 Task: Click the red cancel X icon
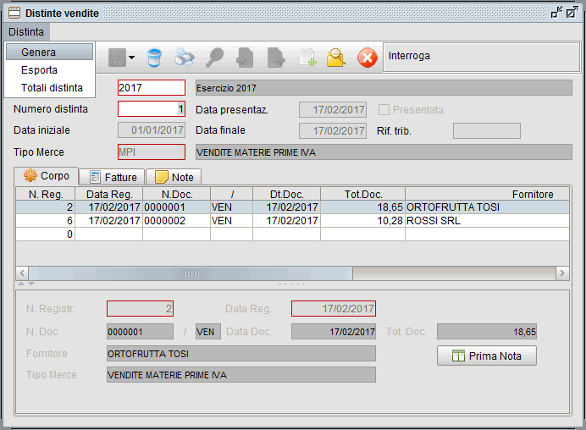[x=367, y=58]
